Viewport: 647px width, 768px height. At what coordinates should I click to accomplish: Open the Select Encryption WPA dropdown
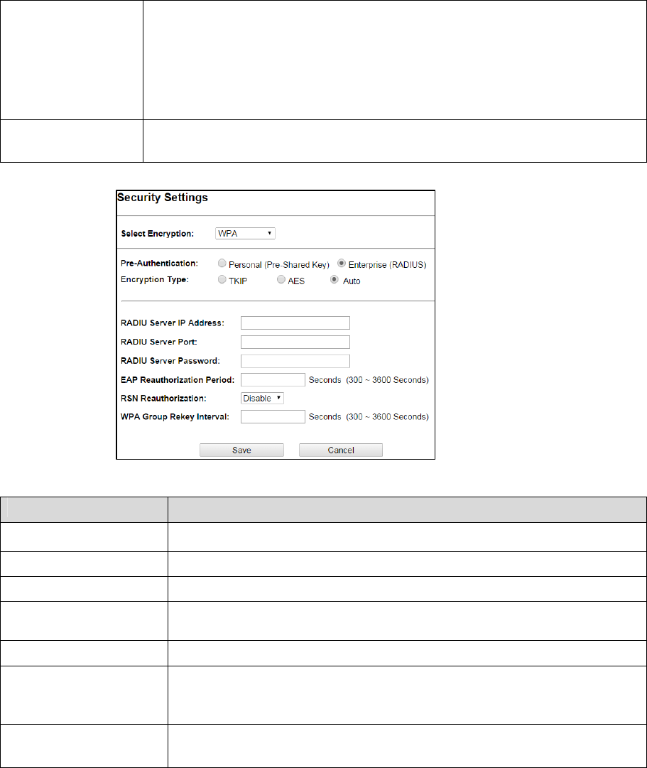tap(245, 234)
